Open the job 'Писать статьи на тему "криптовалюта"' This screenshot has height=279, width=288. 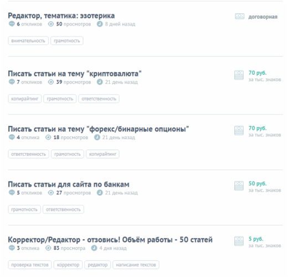point(75,74)
